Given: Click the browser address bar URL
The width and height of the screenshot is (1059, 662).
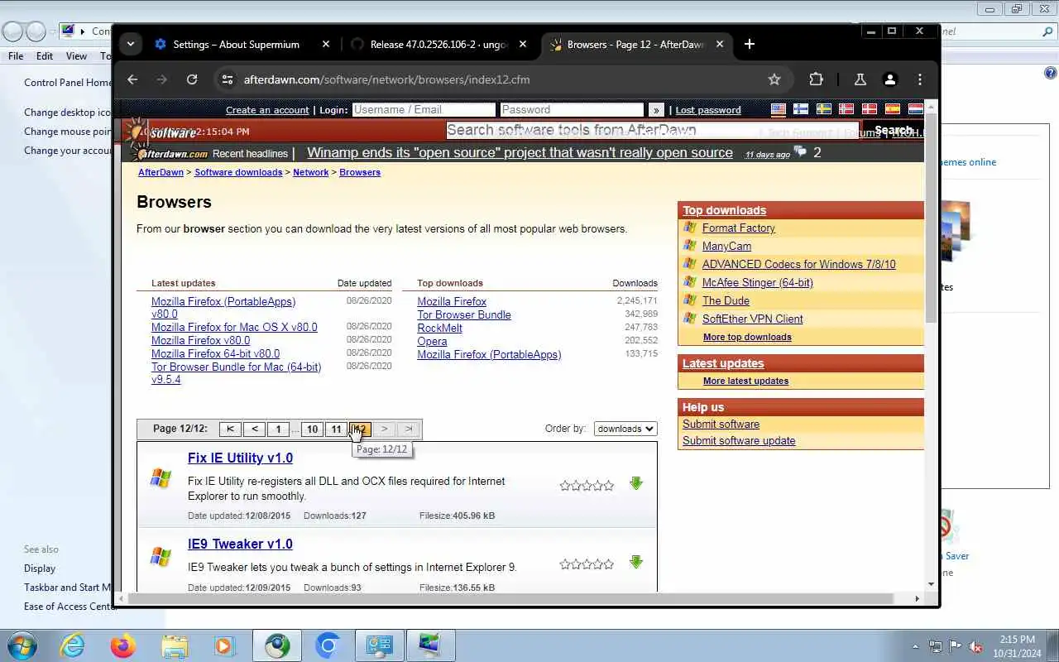Looking at the screenshot, I should (386, 79).
